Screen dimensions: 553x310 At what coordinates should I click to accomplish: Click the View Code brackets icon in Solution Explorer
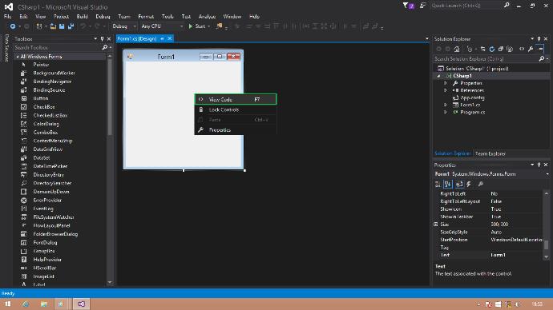[x=522, y=50]
